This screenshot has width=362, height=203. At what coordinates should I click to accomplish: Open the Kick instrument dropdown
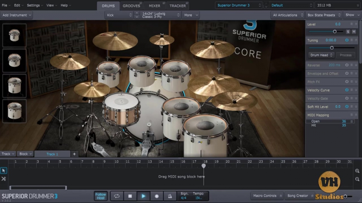(x=119, y=15)
